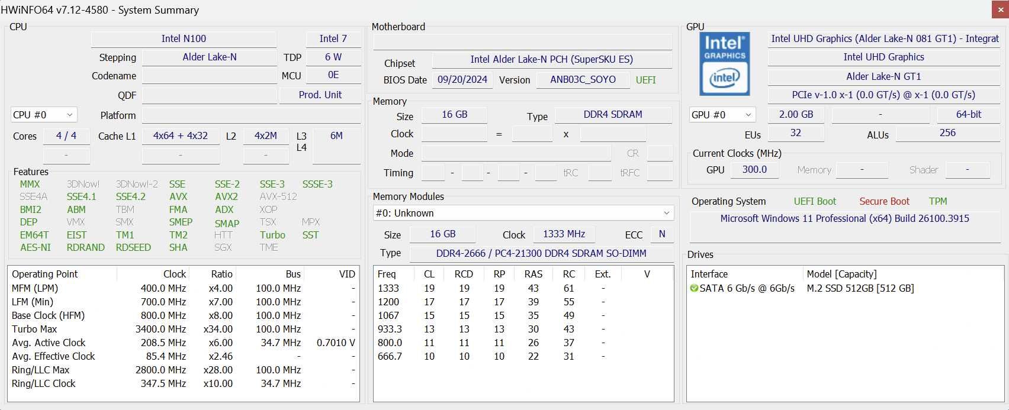The width and height of the screenshot is (1009, 410).
Task: Click the RDSEED feature label
Action: (x=133, y=247)
